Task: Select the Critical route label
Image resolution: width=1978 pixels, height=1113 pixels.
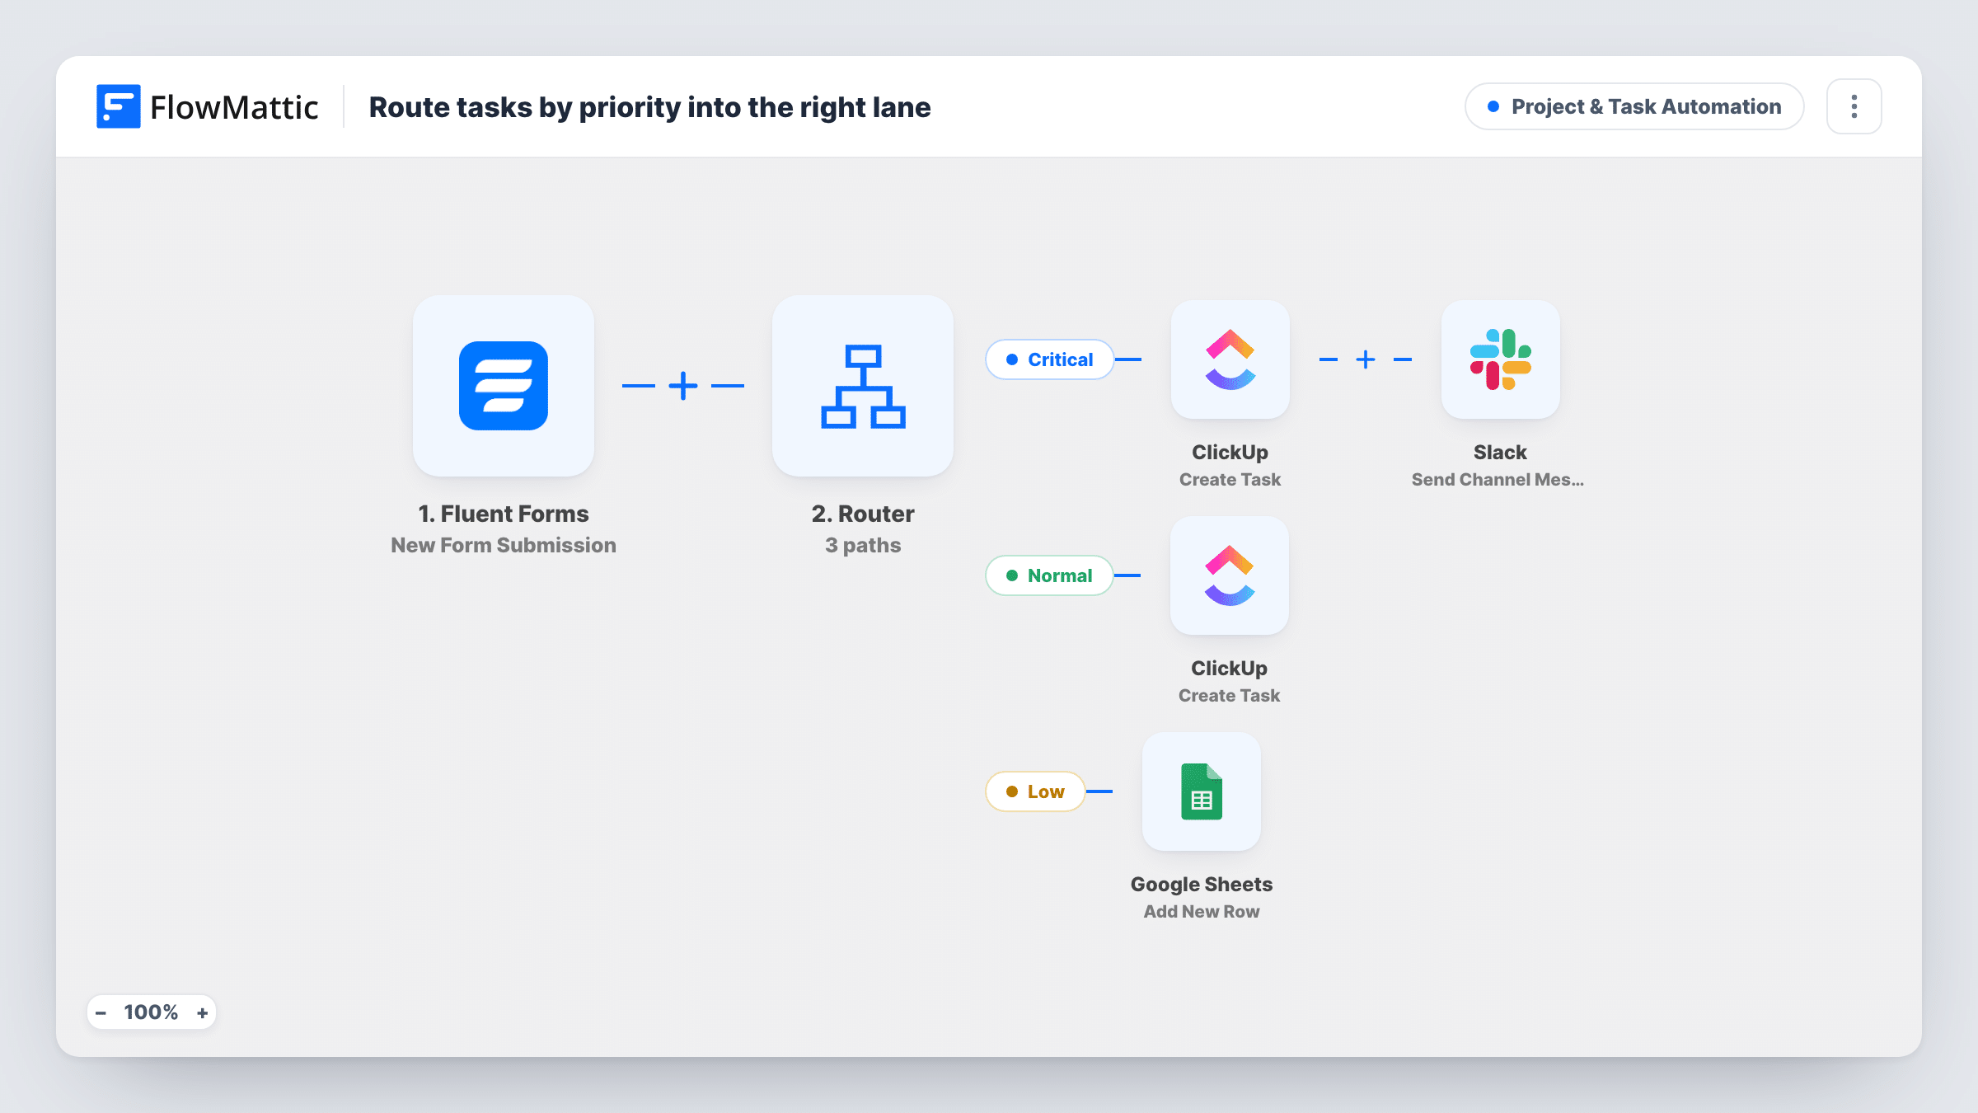Action: pyautogui.click(x=1050, y=359)
